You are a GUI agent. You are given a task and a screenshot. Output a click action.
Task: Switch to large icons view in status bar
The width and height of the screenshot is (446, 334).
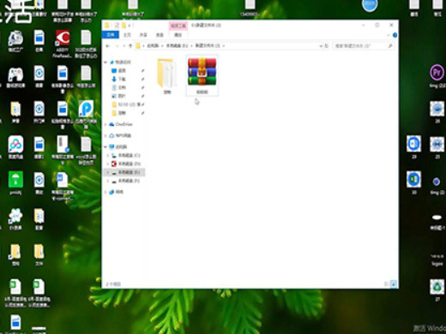point(394,284)
